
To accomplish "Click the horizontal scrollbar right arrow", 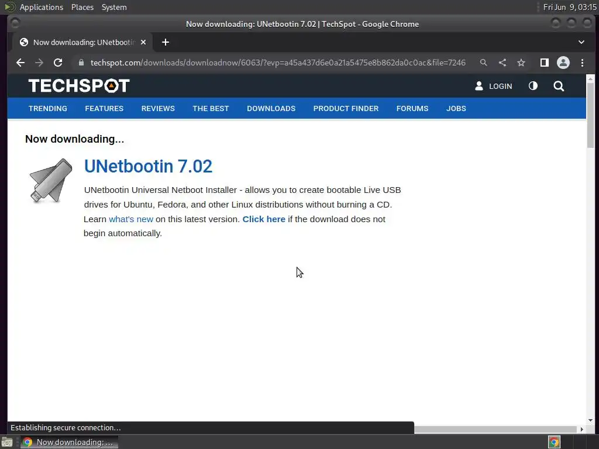I will pyautogui.click(x=581, y=430).
